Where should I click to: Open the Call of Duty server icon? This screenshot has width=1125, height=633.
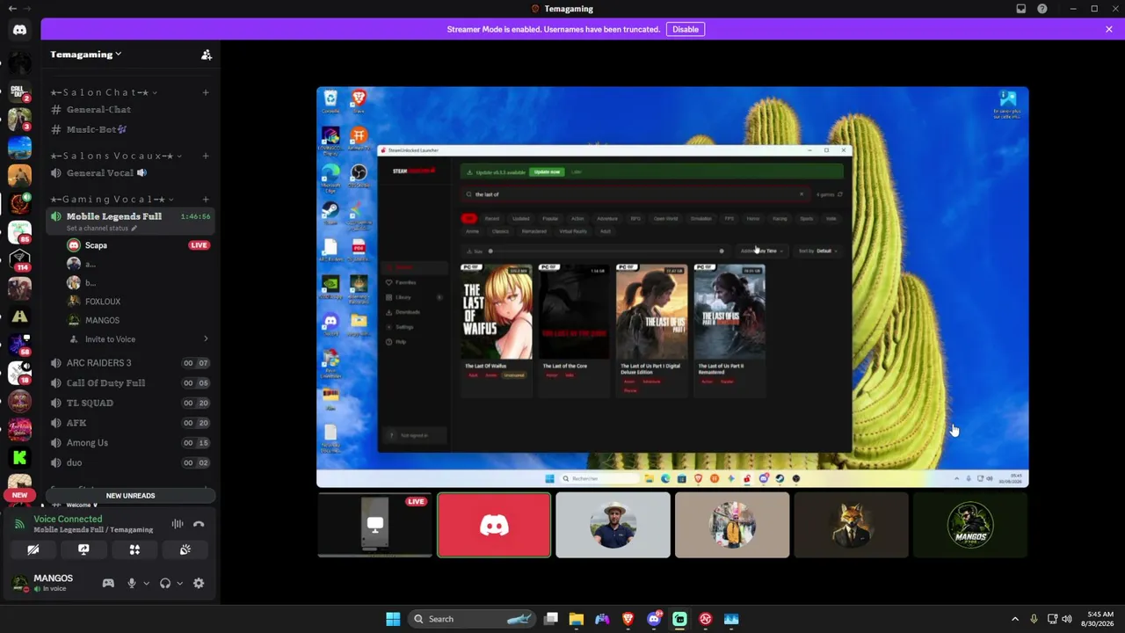(x=19, y=91)
